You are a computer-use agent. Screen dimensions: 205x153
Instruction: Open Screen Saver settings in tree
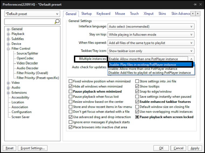(20, 117)
